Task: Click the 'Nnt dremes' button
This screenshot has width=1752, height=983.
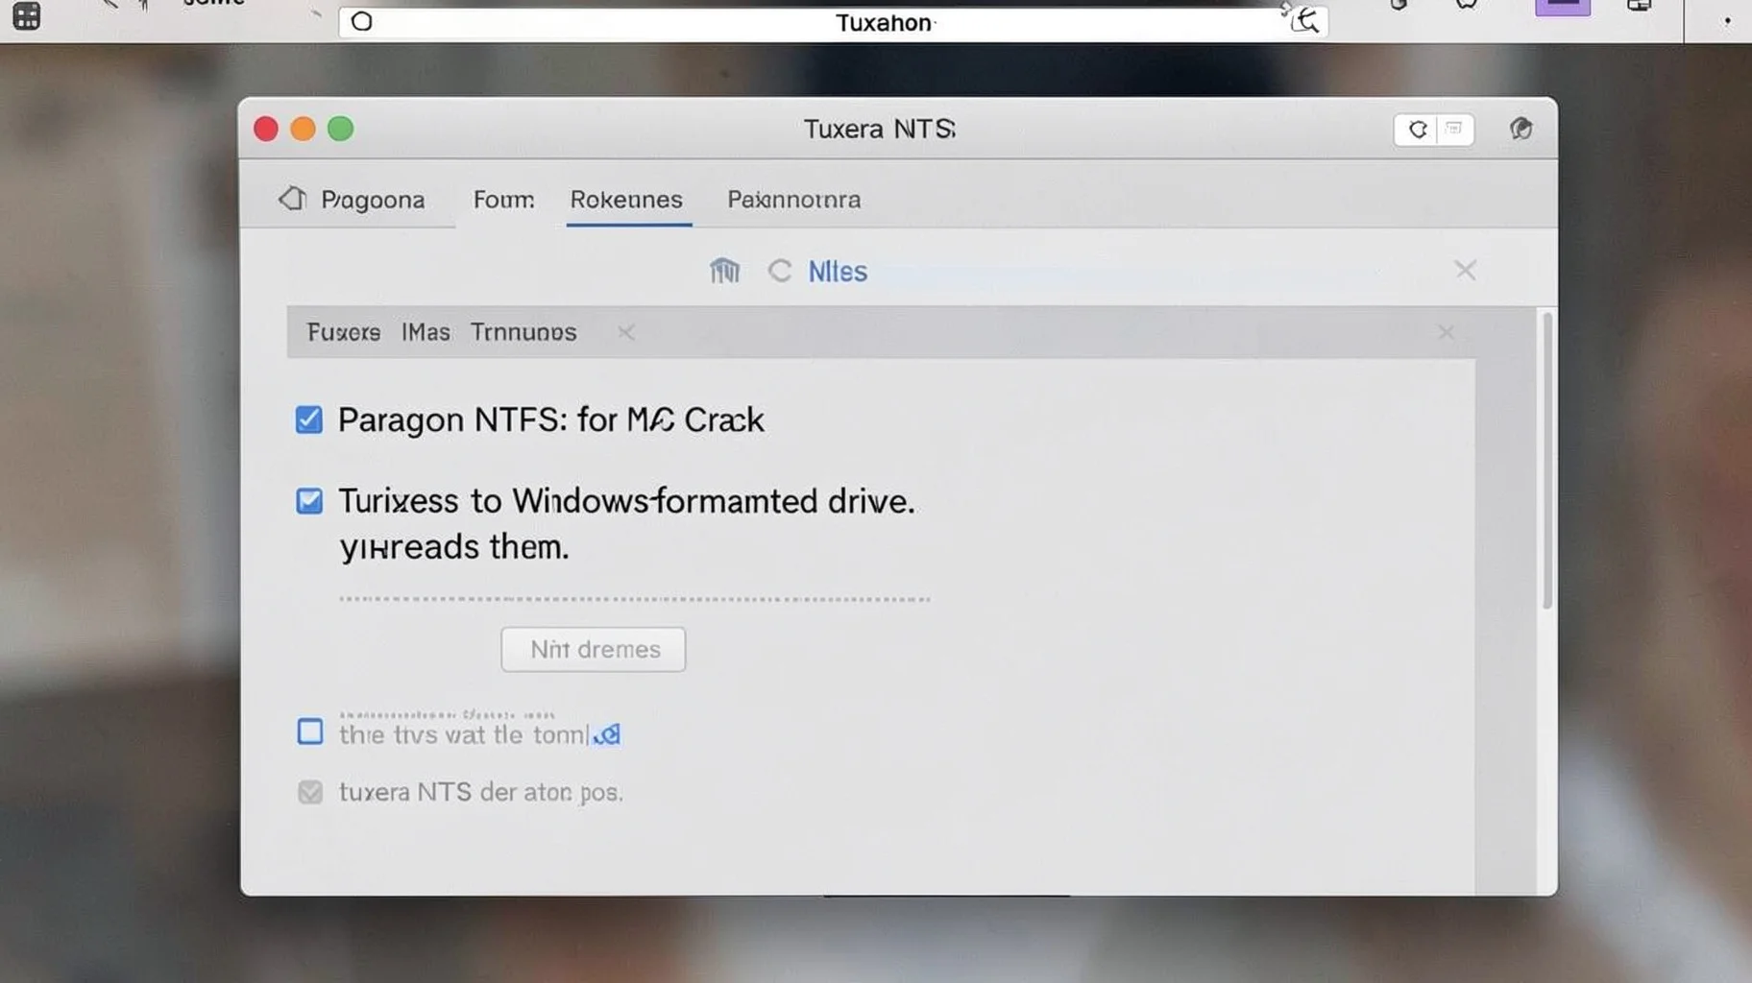Action: coord(593,650)
